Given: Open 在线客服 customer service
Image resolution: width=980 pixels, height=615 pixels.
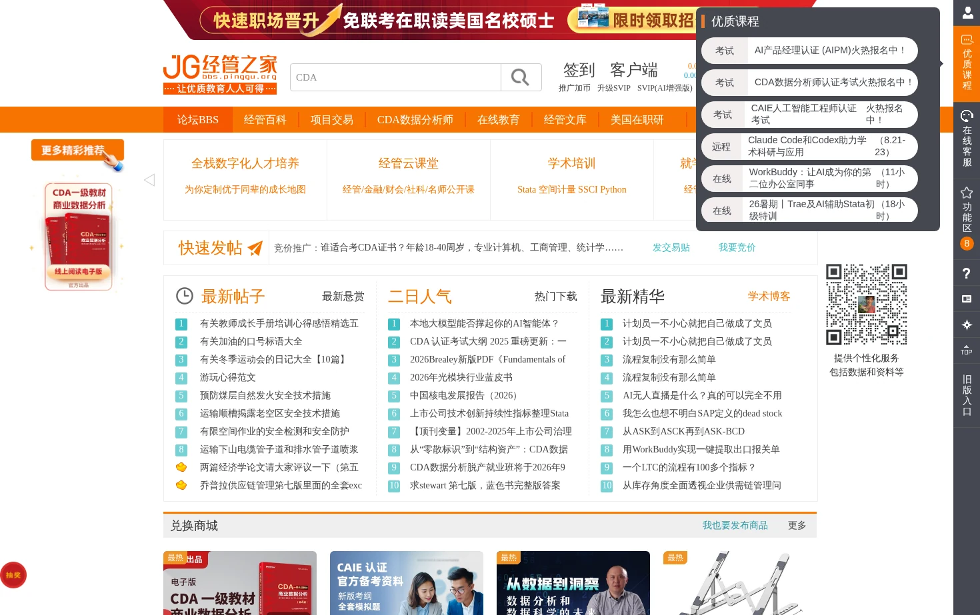Looking at the screenshot, I should tap(967, 139).
